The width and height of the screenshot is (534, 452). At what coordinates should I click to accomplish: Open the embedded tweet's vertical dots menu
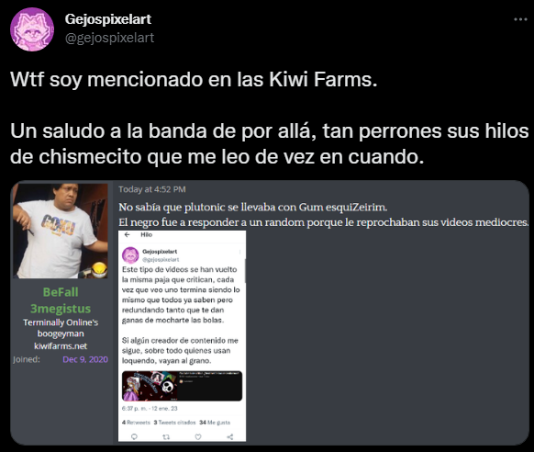pyautogui.click(x=240, y=252)
